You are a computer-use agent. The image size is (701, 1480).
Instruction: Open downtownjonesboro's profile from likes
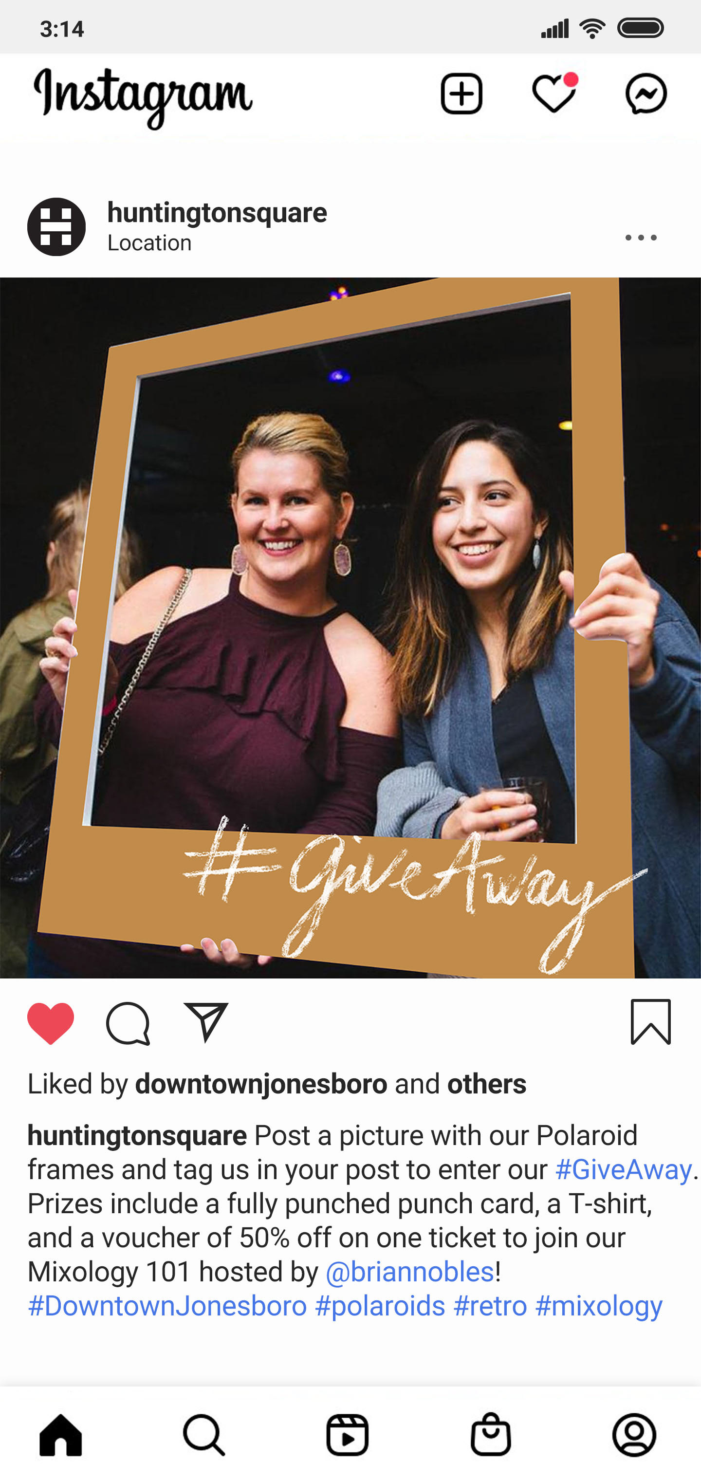click(261, 1084)
